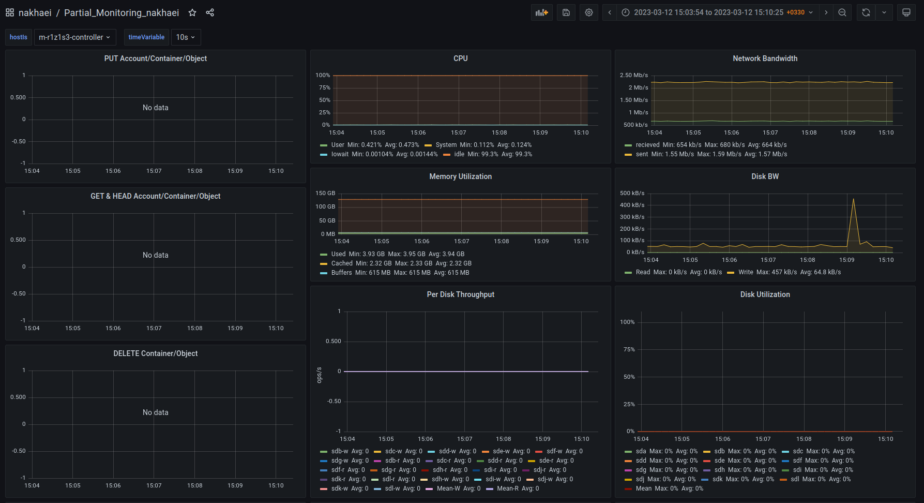The height and width of the screenshot is (503, 924).
Task: Toggle the Iowait series in CPU legend
Action: tap(340, 154)
